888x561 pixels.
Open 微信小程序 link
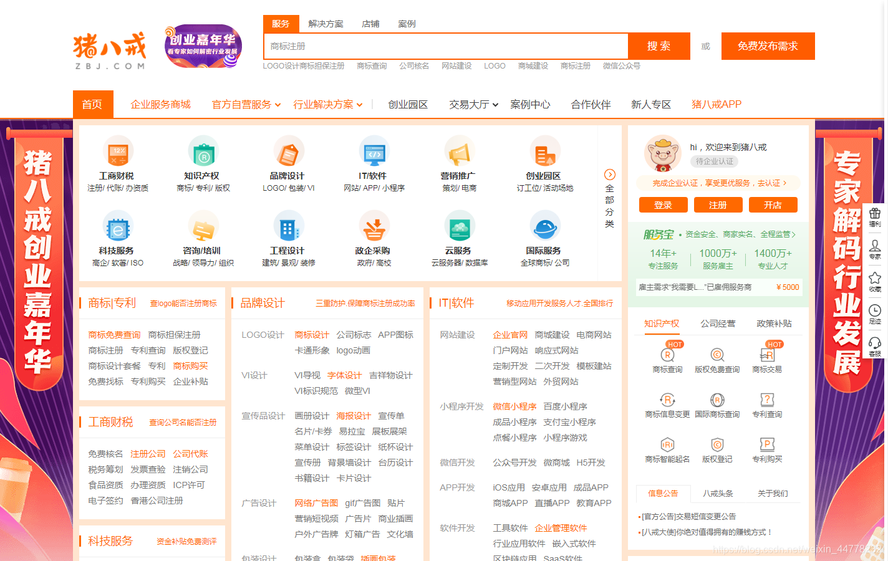[514, 406]
